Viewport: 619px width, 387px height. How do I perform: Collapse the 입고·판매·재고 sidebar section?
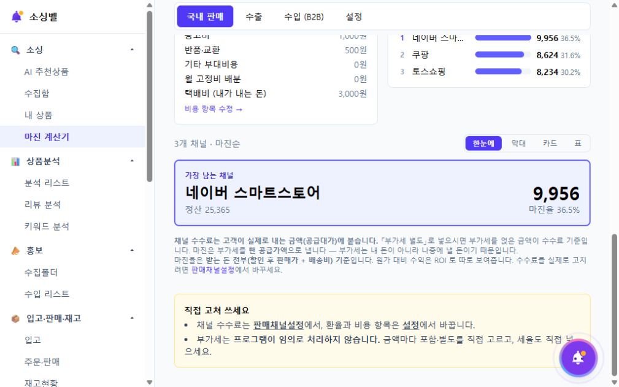(132, 318)
